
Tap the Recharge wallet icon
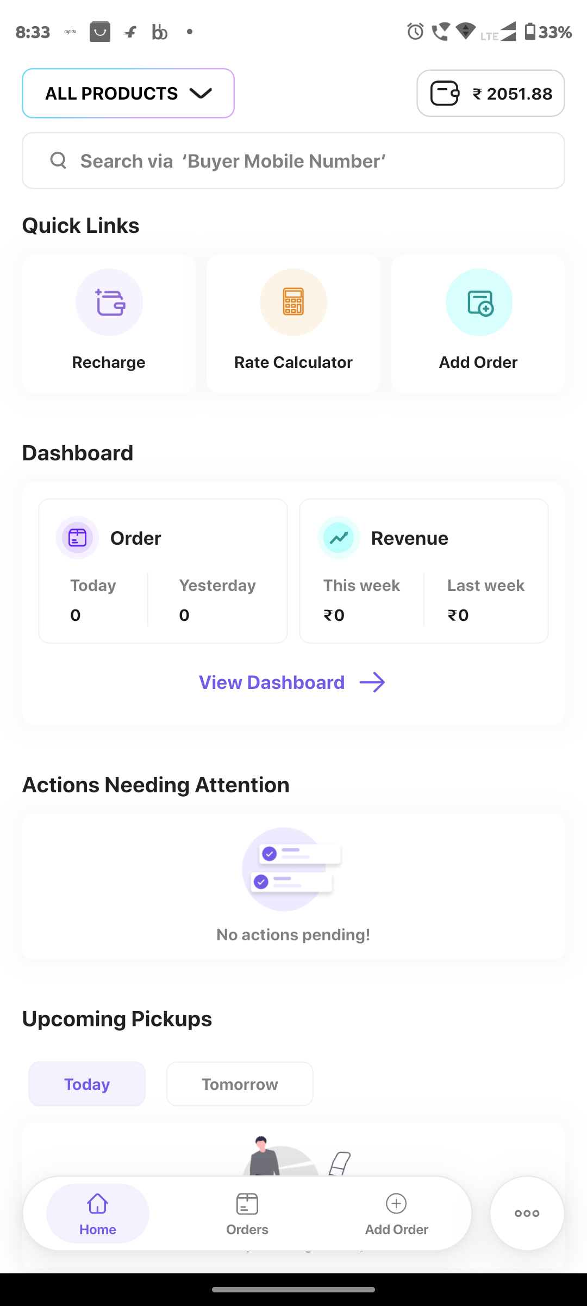tap(109, 303)
